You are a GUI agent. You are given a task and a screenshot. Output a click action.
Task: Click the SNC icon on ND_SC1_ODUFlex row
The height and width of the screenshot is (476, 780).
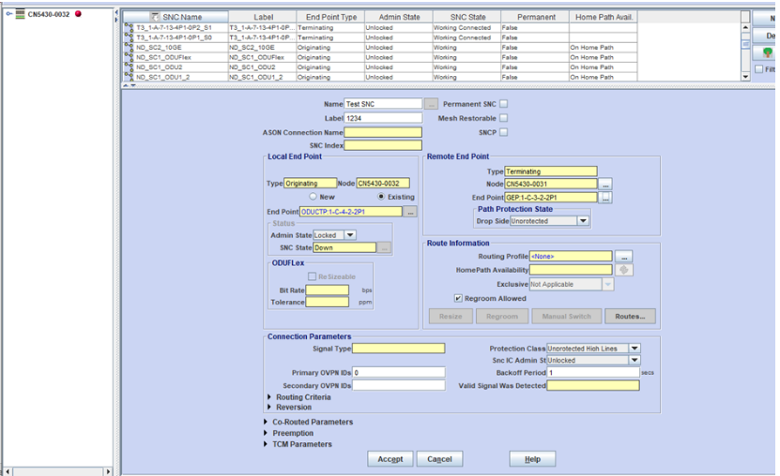click(129, 57)
